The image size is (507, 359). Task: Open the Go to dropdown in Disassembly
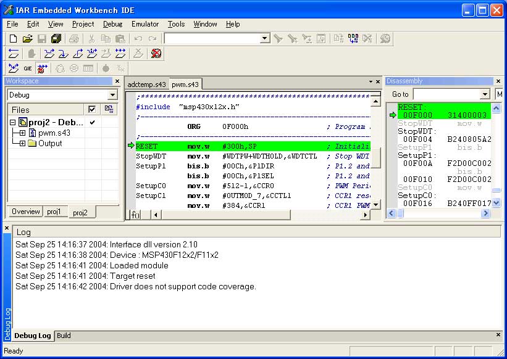tap(484, 94)
